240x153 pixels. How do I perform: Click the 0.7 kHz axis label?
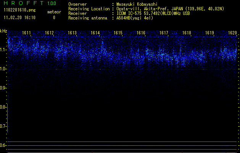(x=3, y=126)
